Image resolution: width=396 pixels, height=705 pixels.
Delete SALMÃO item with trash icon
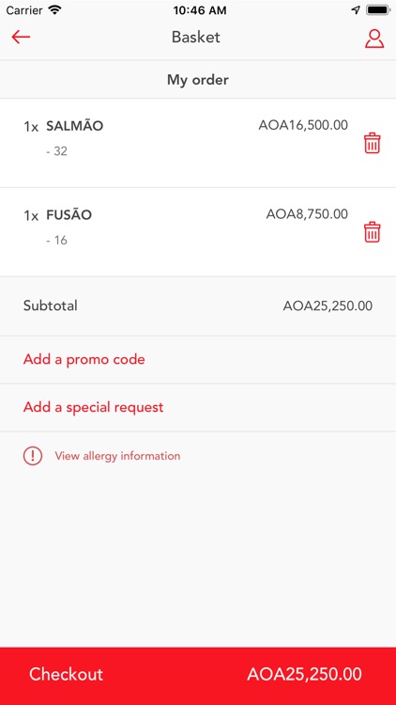tap(373, 144)
